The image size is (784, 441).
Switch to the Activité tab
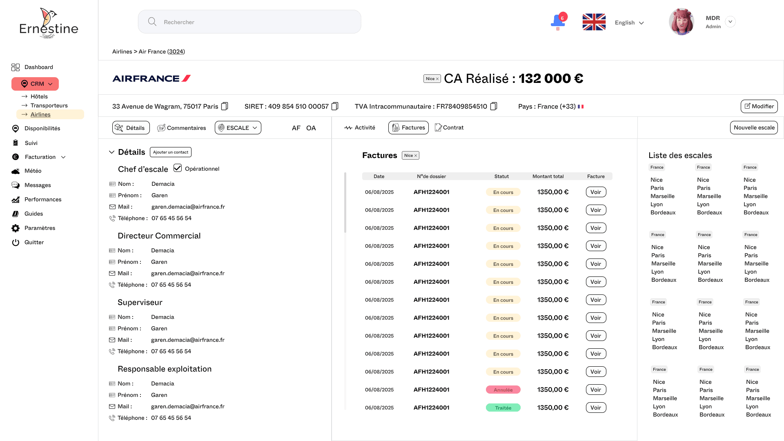tap(359, 127)
